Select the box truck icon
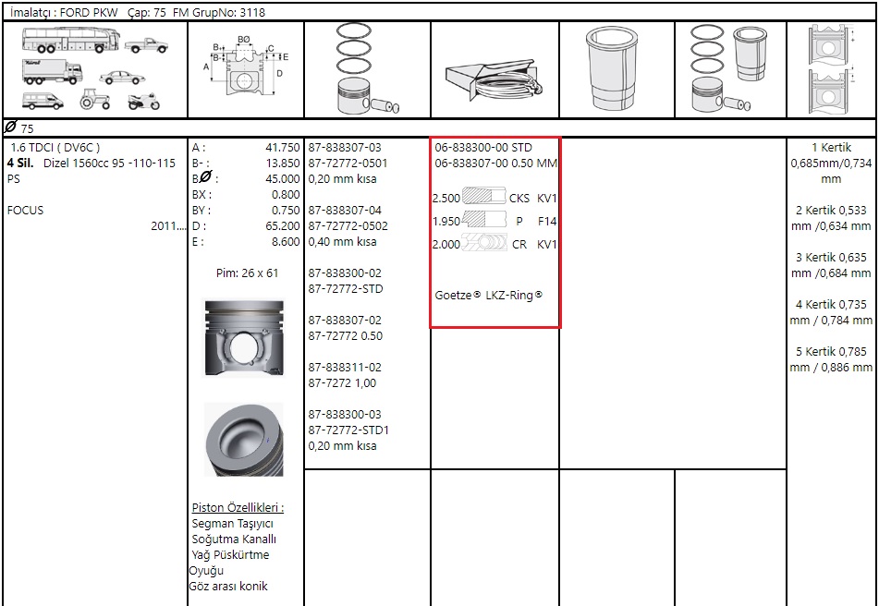This screenshot has width=879, height=606. pos(53,71)
